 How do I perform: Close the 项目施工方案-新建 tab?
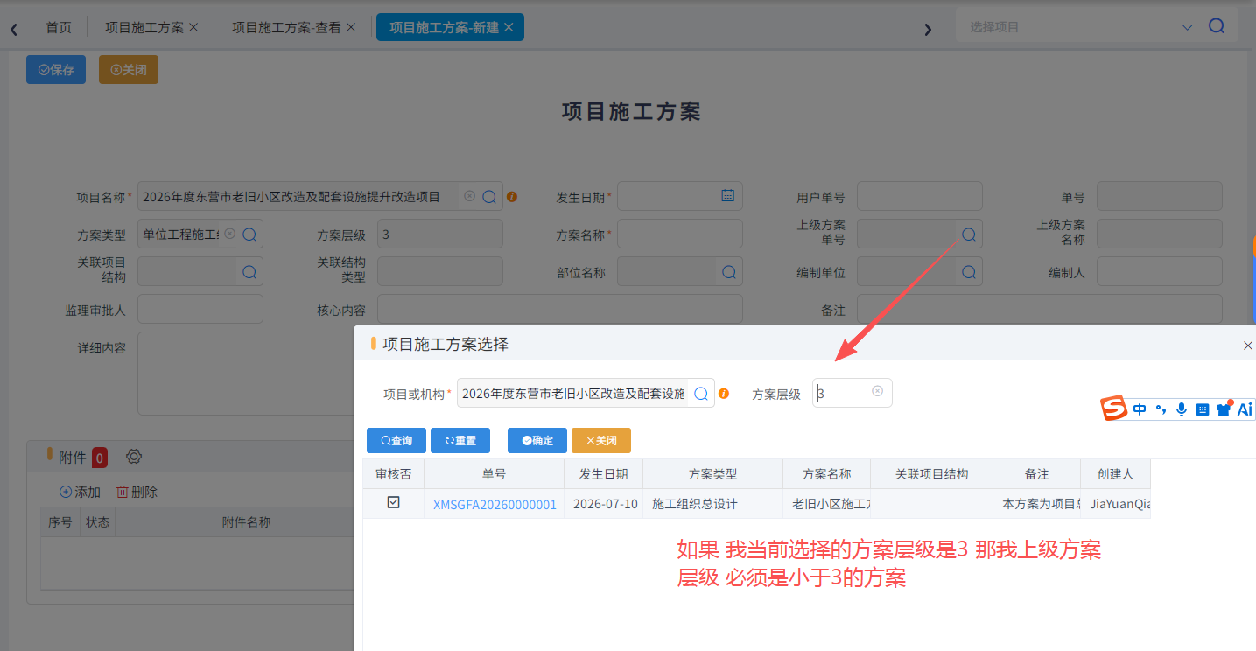click(509, 27)
